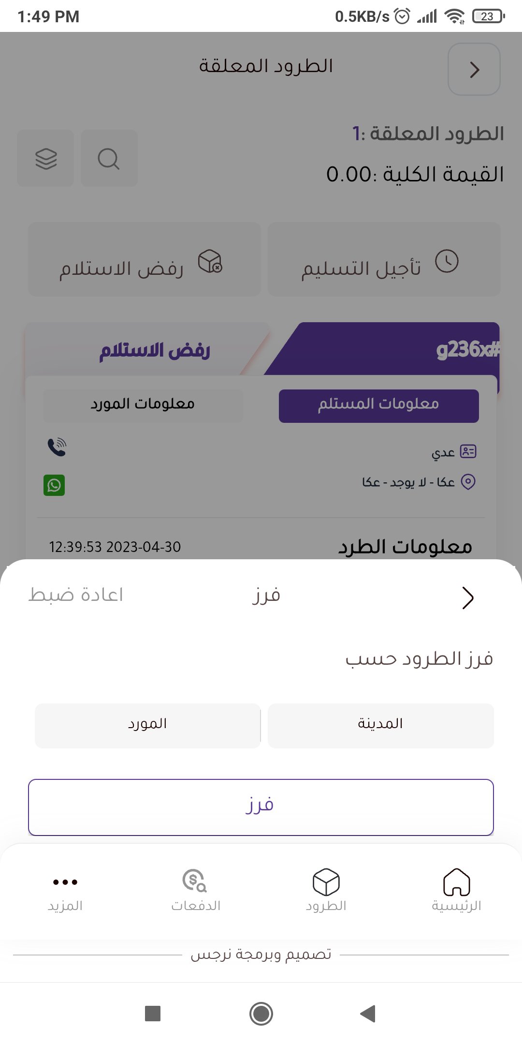This screenshot has width=522, height=1045.
Task: Tap the search magnifier icon
Action: point(109,158)
